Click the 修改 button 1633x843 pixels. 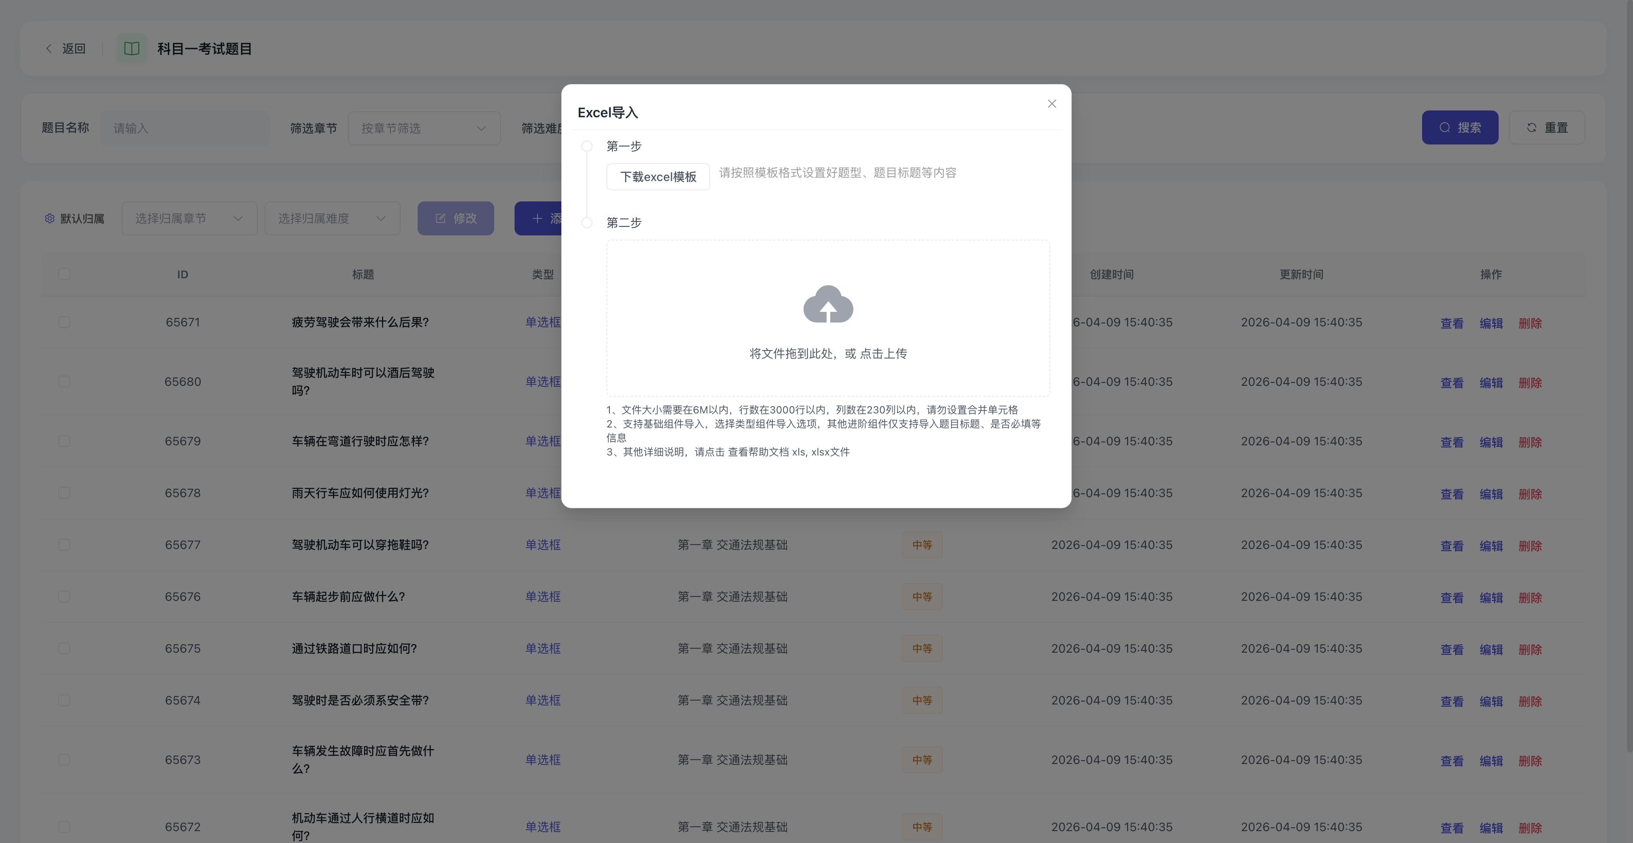(456, 218)
